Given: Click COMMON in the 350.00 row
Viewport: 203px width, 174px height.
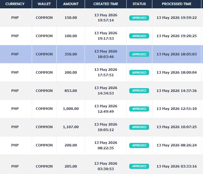Looking at the screenshot, I should pyautogui.click(x=44, y=54).
